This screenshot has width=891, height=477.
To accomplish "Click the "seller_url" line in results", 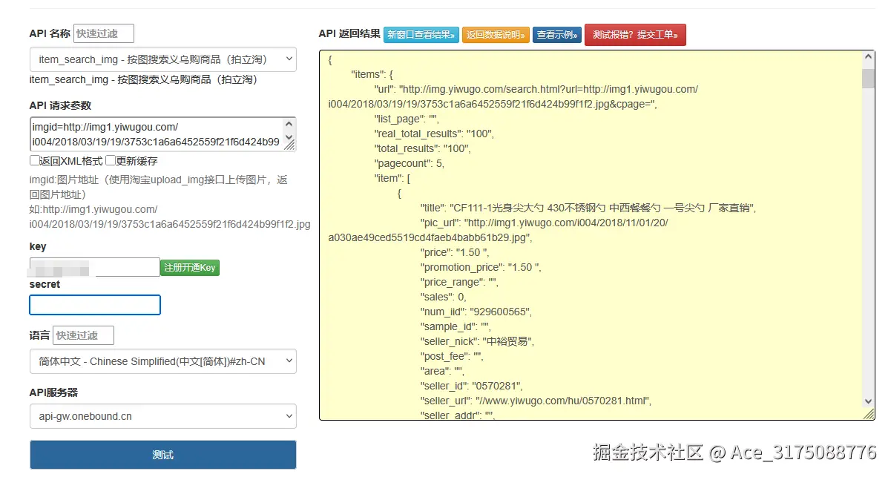I will click(536, 401).
